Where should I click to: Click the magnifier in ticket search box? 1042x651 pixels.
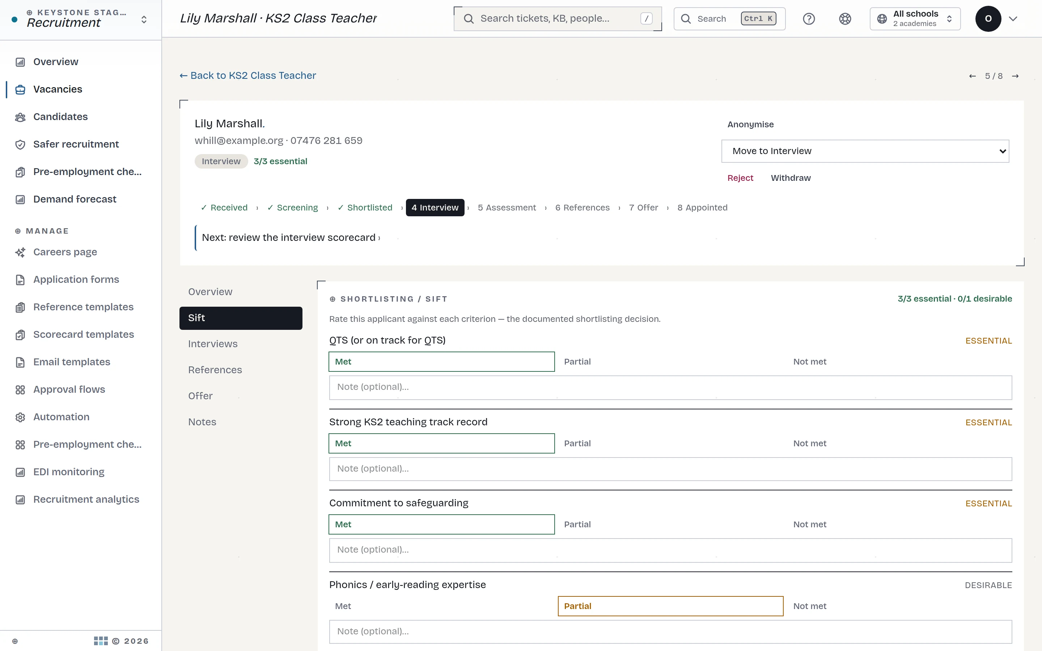pos(469,19)
